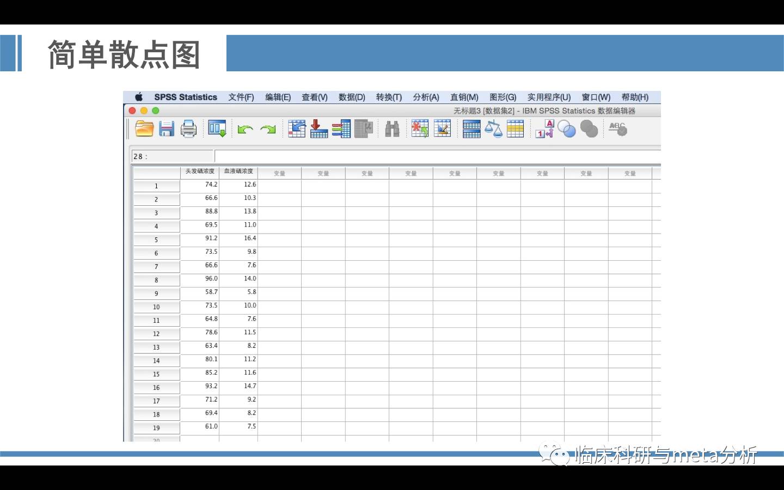784x490 pixels.
Task: Click the cell with value 96.0
Action: [200, 279]
